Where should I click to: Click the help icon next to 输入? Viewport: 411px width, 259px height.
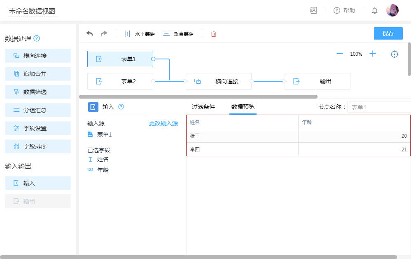pyautogui.click(x=121, y=107)
